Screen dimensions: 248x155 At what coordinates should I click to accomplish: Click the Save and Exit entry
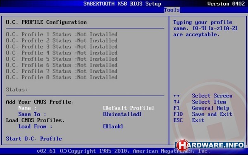pyautogui.click(x=212, y=114)
